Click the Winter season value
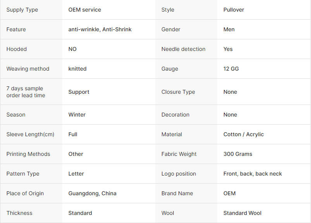Screen dimensions: 311x223 click(x=77, y=115)
